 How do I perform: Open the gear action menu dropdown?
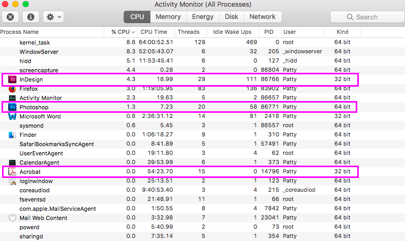tap(53, 17)
